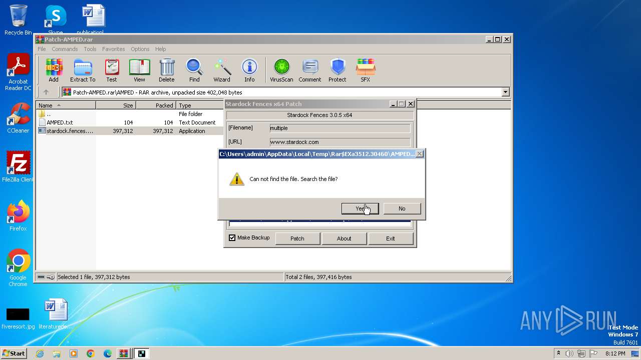Open the Favorites menu
The image size is (641, 360).
click(114, 49)
